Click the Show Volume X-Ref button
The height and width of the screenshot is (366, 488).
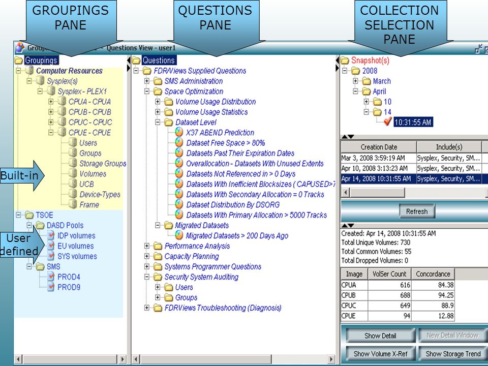tap(380, 354)
